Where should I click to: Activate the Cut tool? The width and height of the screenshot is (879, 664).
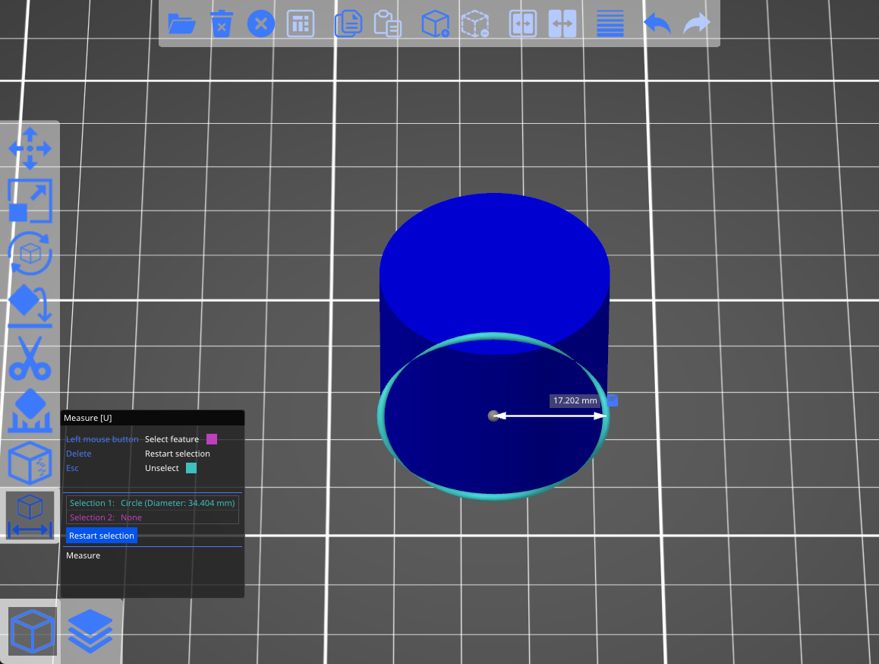point(30,359)
